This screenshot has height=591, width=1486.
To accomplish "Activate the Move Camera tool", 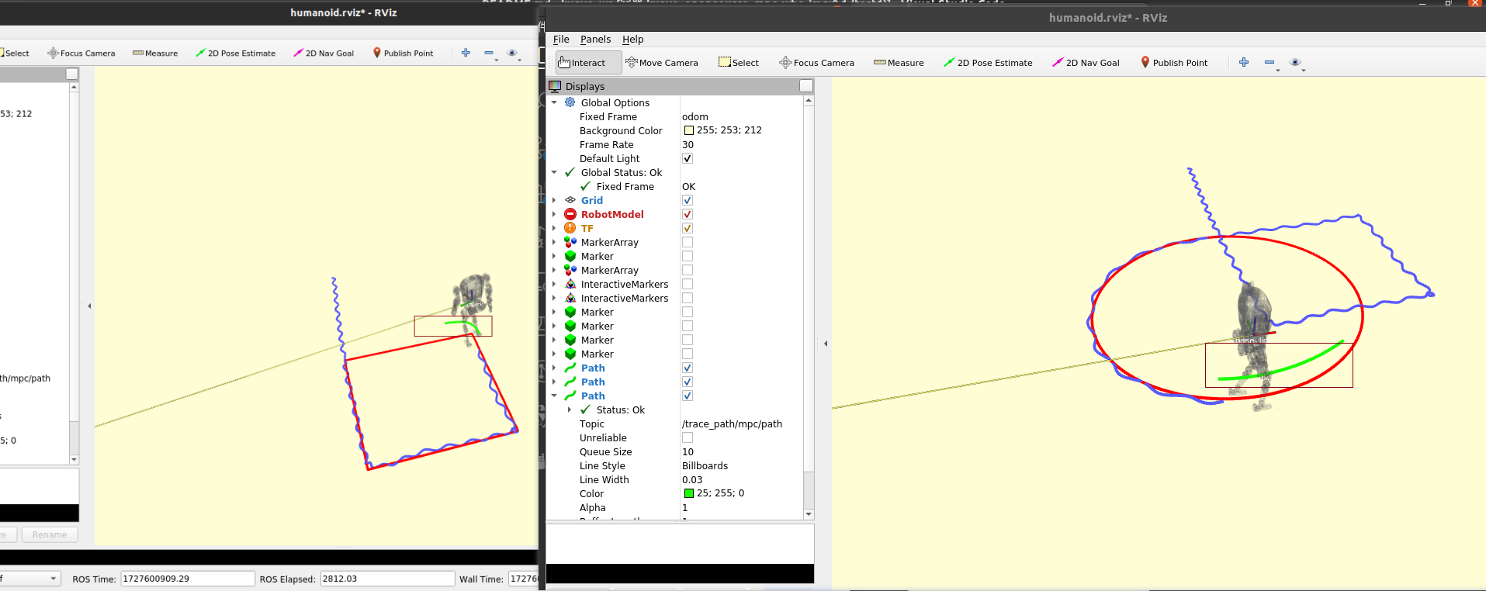I will (662, 63).
